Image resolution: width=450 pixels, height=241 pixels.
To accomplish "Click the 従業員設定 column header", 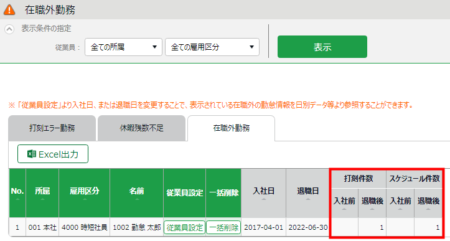I will click(x=184, y=193).
